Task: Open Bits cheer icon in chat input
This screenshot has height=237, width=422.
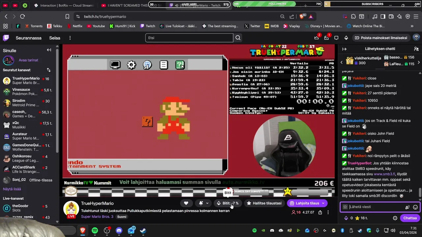Action: pyautogui.click(x=407, y=207)
